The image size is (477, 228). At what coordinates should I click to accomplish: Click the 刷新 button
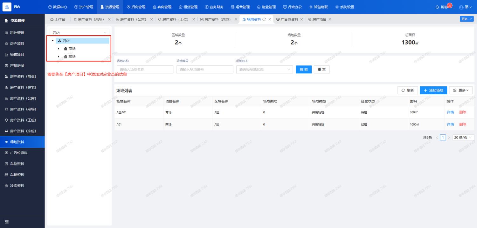[x=408, y=90]
